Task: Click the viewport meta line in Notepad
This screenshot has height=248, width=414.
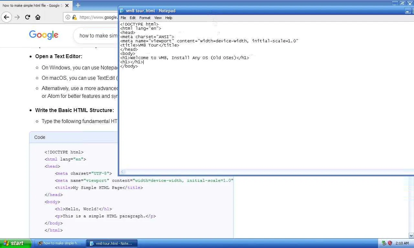Action: point(209,41)
